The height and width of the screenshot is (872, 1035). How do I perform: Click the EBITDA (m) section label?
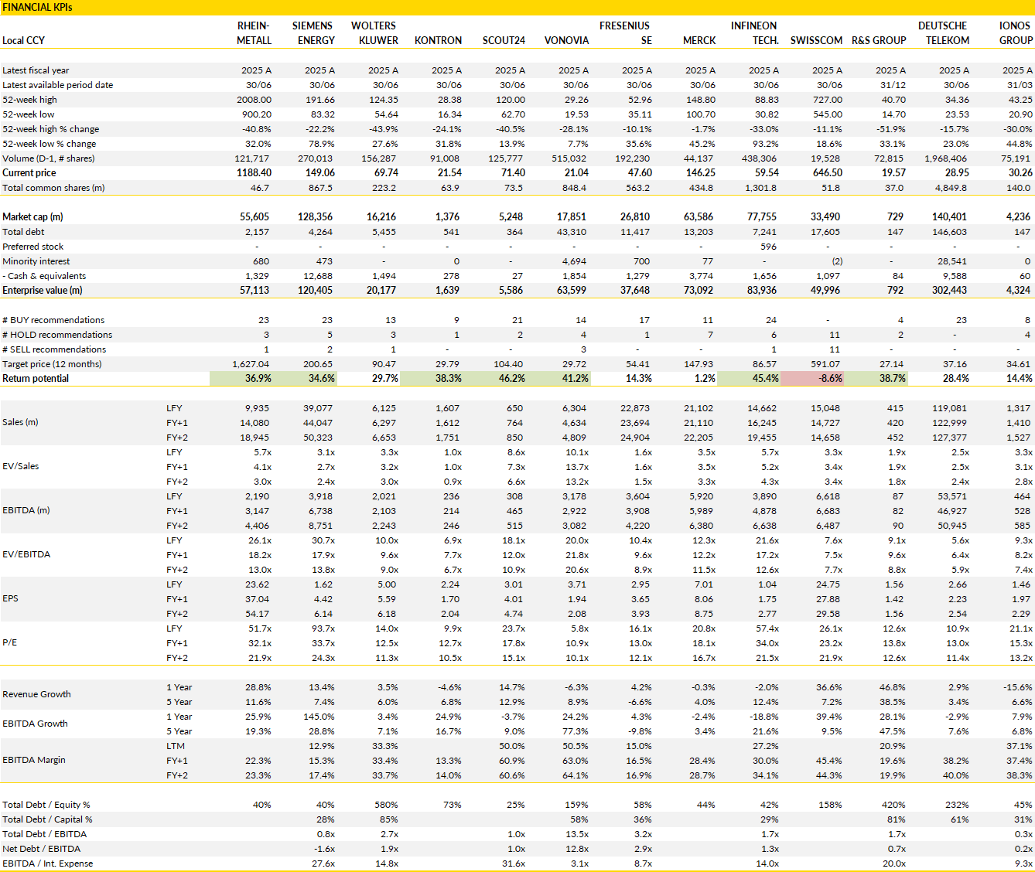pos(26,511)
